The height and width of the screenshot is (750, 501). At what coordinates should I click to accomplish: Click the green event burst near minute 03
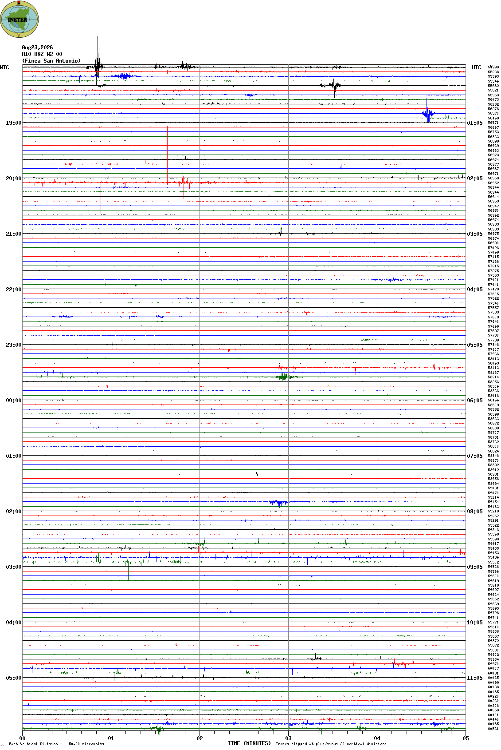(x=284, y=377)
